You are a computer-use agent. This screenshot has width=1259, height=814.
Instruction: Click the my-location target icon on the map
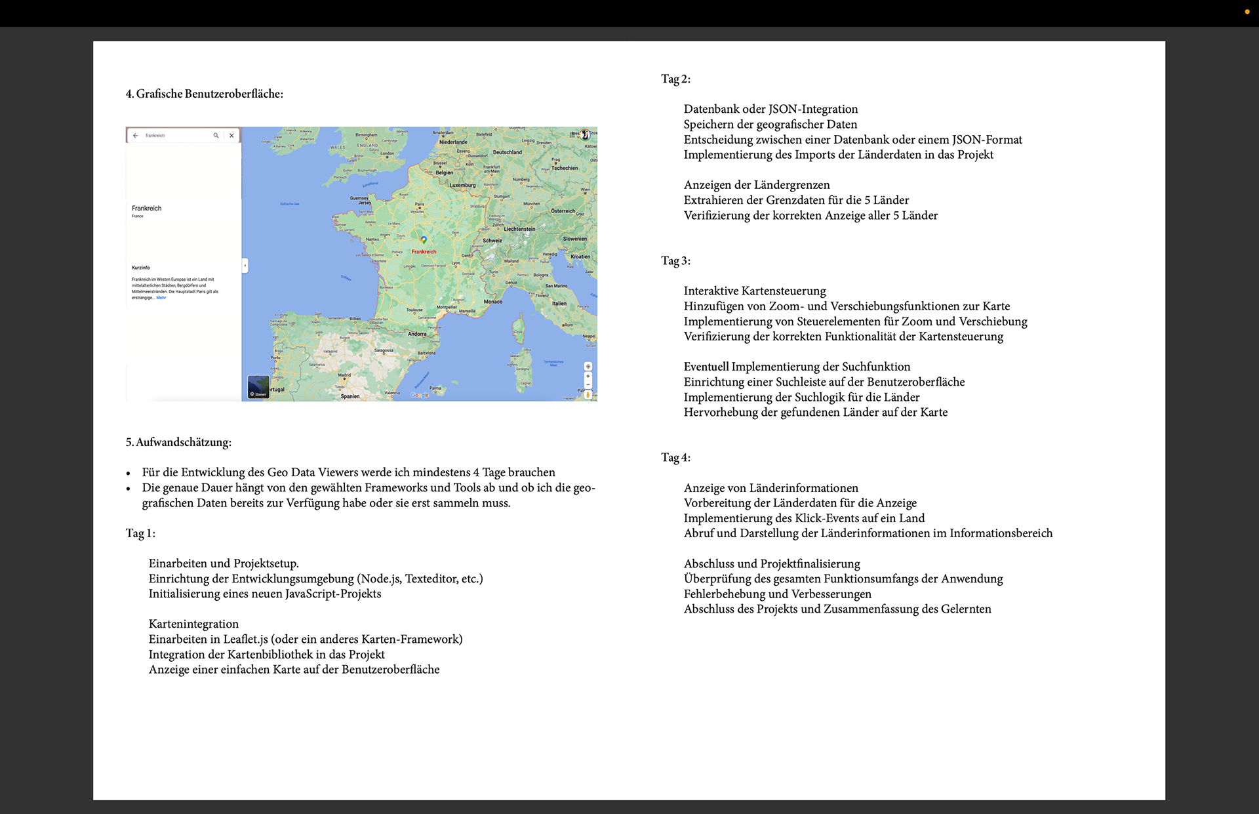tap(588, 367)
